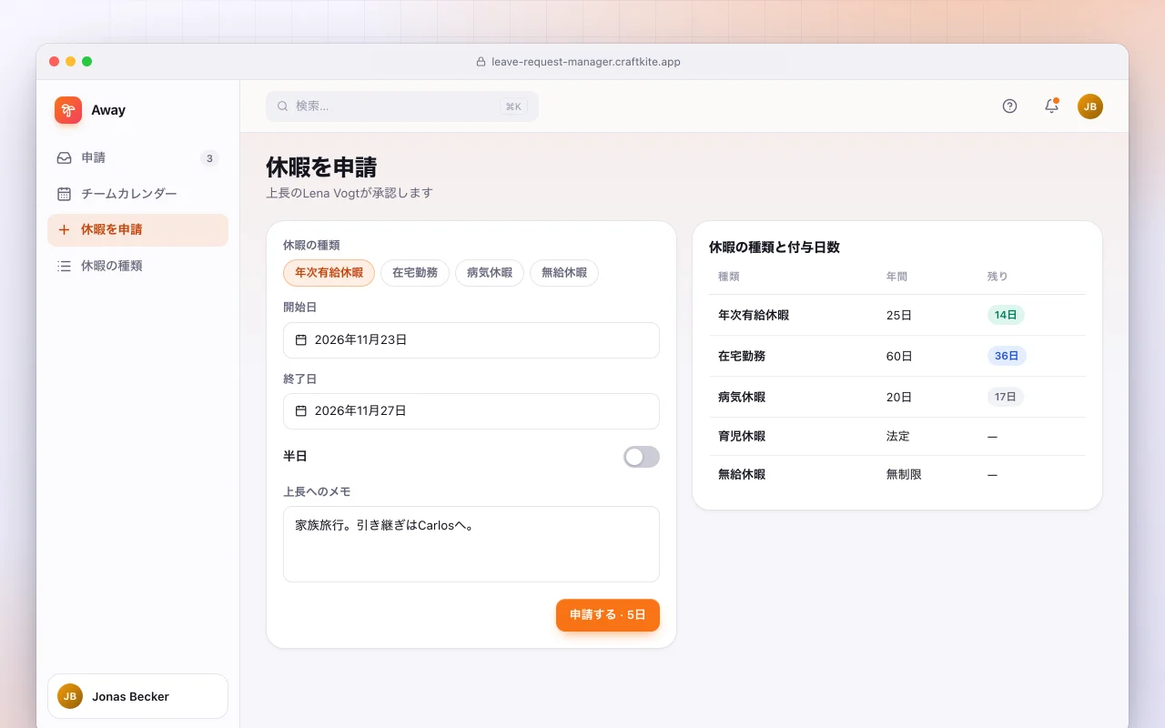Open notifications bell icon
Screen dimensions: 1165x728
click(x=1051, y=106)
